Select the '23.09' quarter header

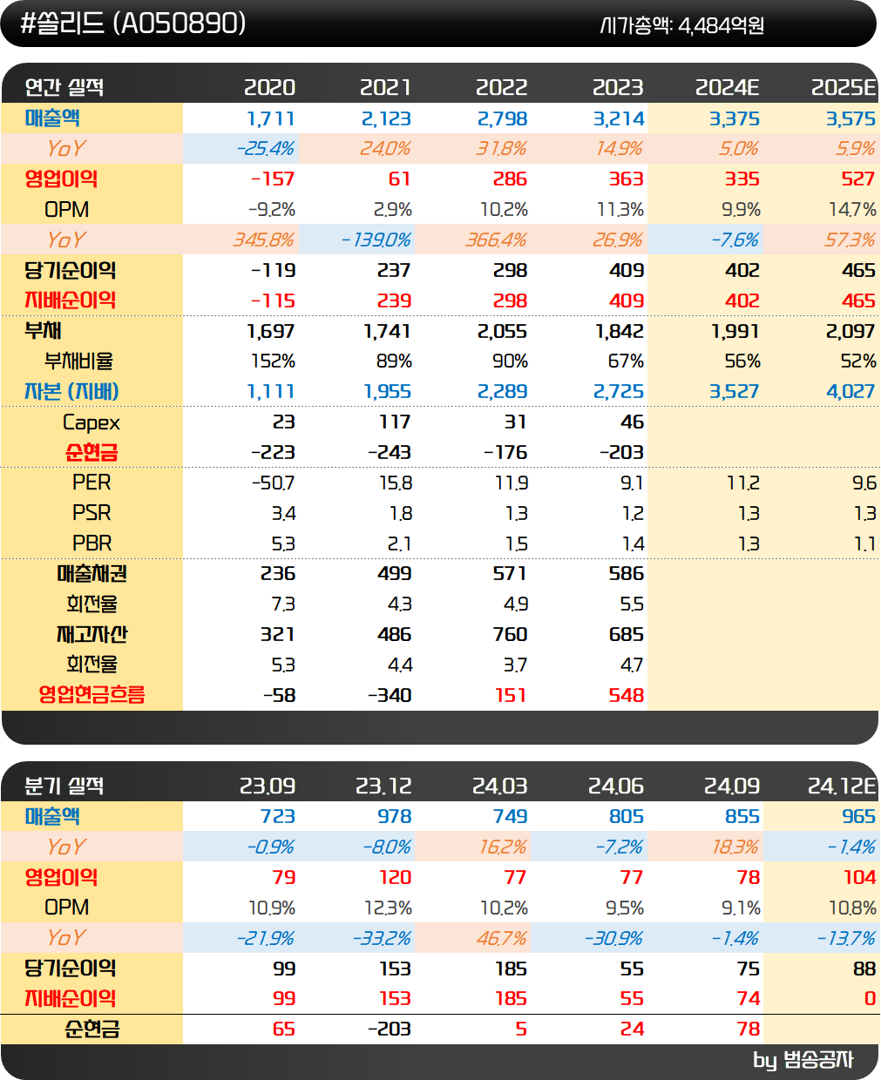pyautogui.click(x=268, y=786)
